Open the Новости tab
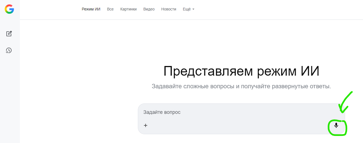Viewport: 363px width, 143px height. 169,9
